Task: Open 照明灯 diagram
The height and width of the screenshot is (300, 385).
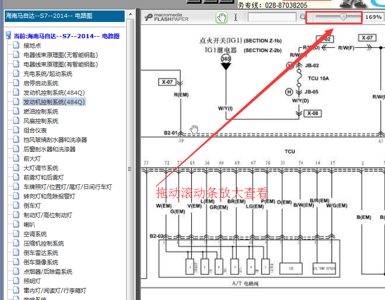Action: pyautogui.click(x=32, y=281)
